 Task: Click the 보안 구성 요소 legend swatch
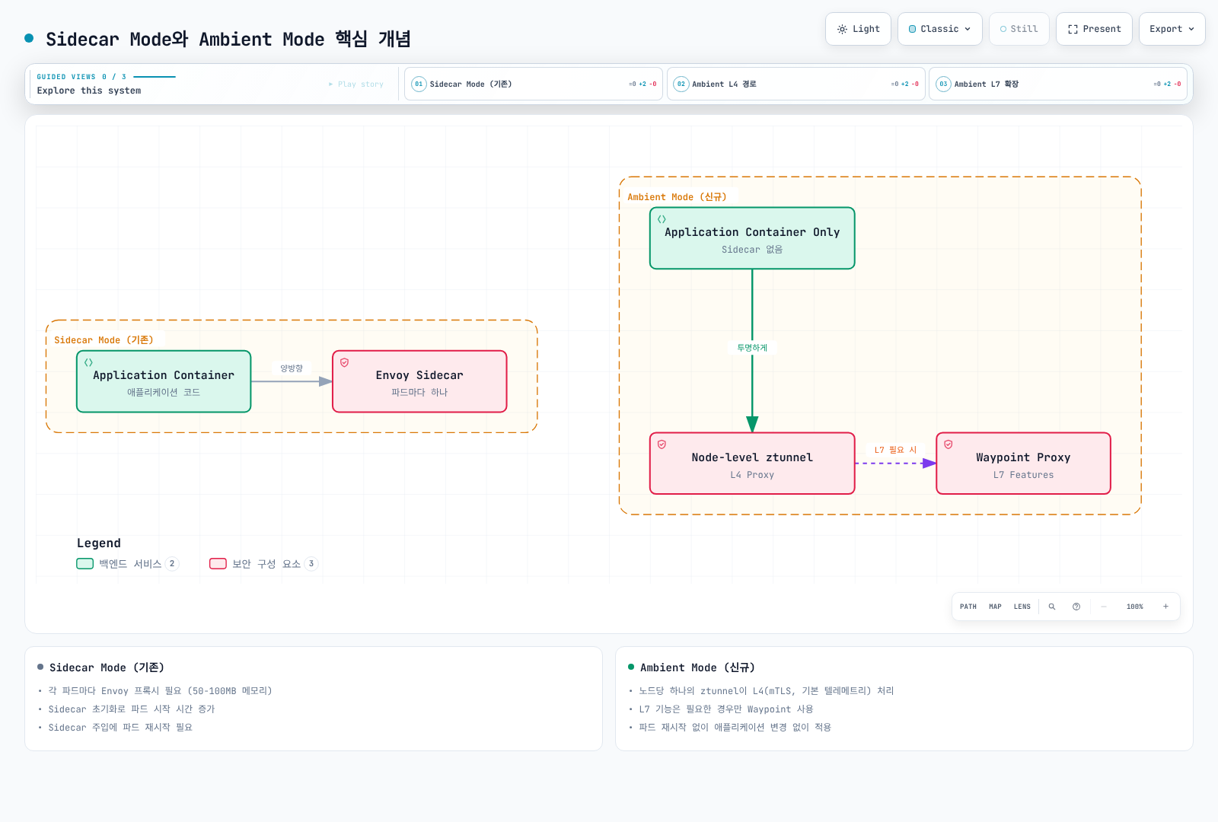pos(218,564)
